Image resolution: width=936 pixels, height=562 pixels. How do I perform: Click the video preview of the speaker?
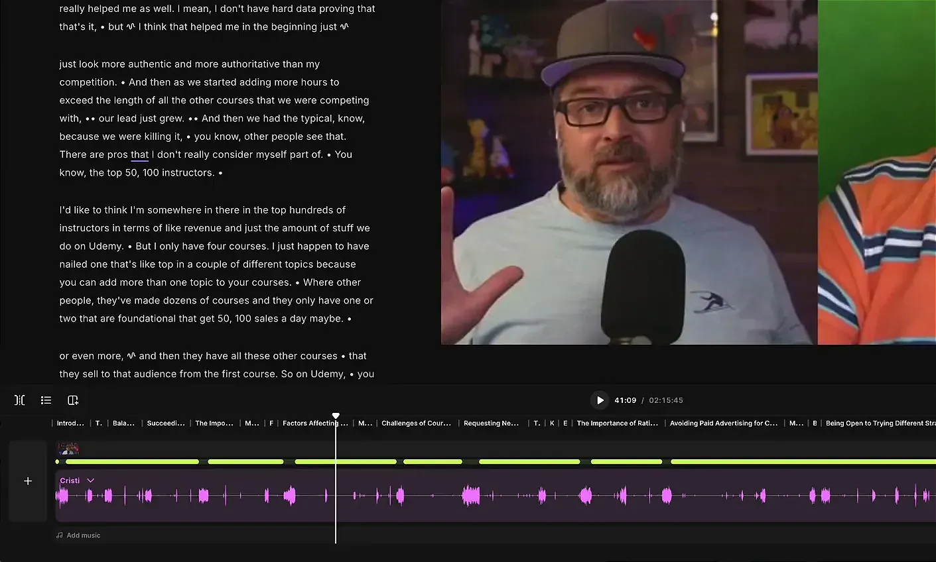pos(629,172)
